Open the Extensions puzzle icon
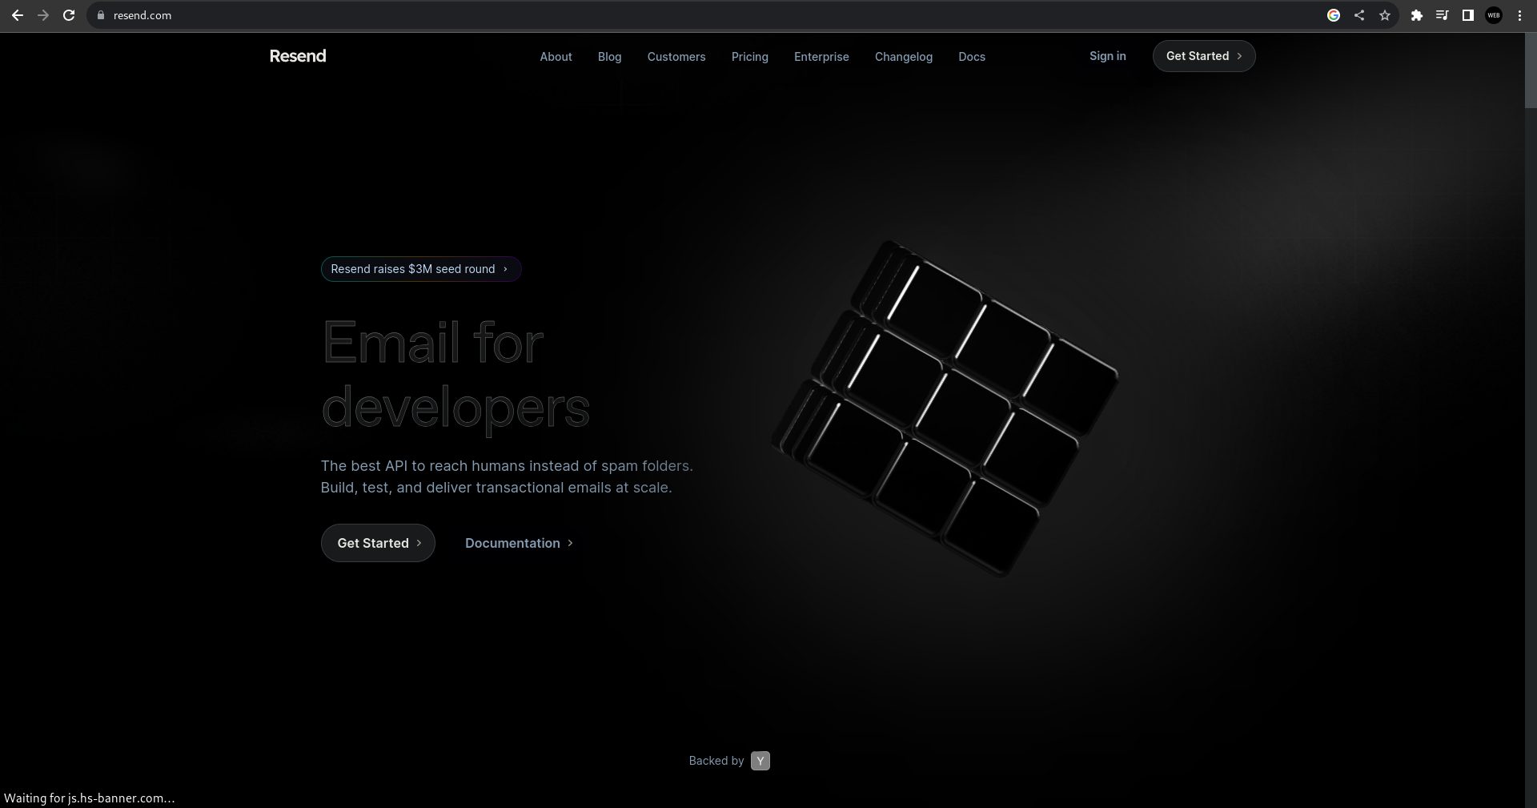Image resolution: width=1537 pixels, height=808 pixels. pos(1416,15)
